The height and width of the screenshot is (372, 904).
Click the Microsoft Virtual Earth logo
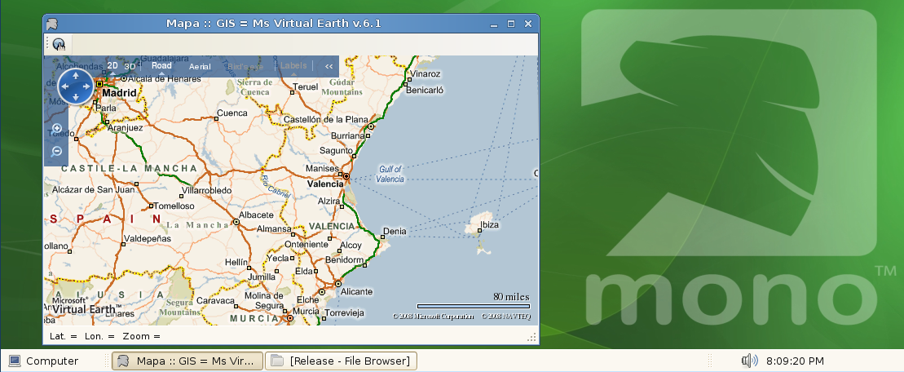tap(86, 305)
